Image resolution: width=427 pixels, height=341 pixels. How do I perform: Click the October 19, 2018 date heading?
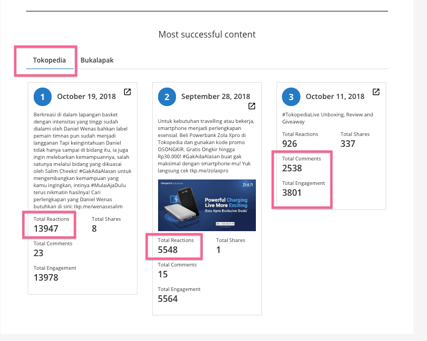point(86,97)
